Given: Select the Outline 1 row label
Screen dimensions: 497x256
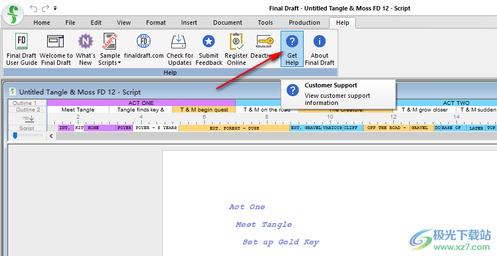Looking at the screenshot, I should click(x=26, y=103).
